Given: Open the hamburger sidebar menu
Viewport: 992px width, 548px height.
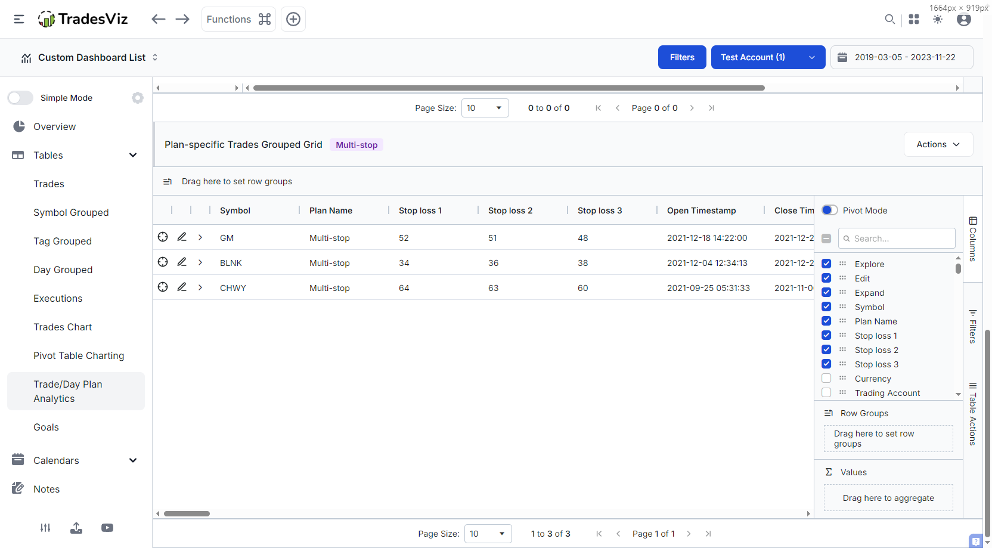Looking at the screenshot, I should click(x=19, y=19).
